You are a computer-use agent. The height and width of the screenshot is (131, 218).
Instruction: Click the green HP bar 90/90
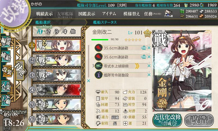point(100,40)
